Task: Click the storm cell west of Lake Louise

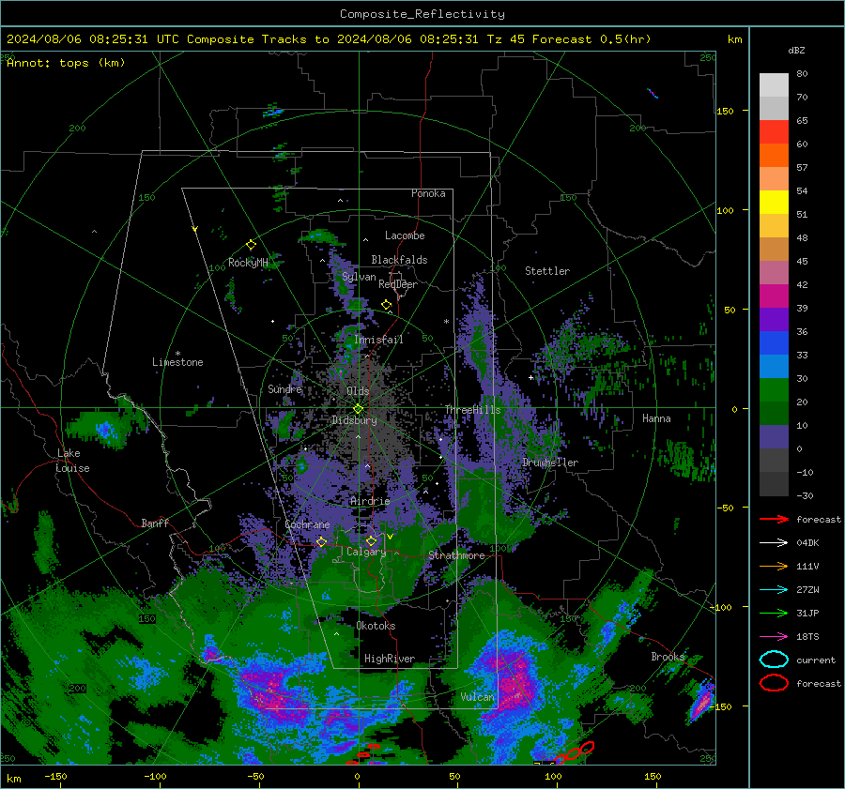Action: pos(102,428)
